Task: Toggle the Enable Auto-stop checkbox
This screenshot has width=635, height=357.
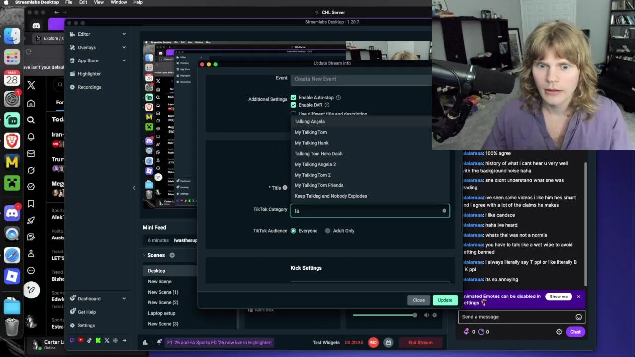Action: pyautogui.click(x=293, y=98)
